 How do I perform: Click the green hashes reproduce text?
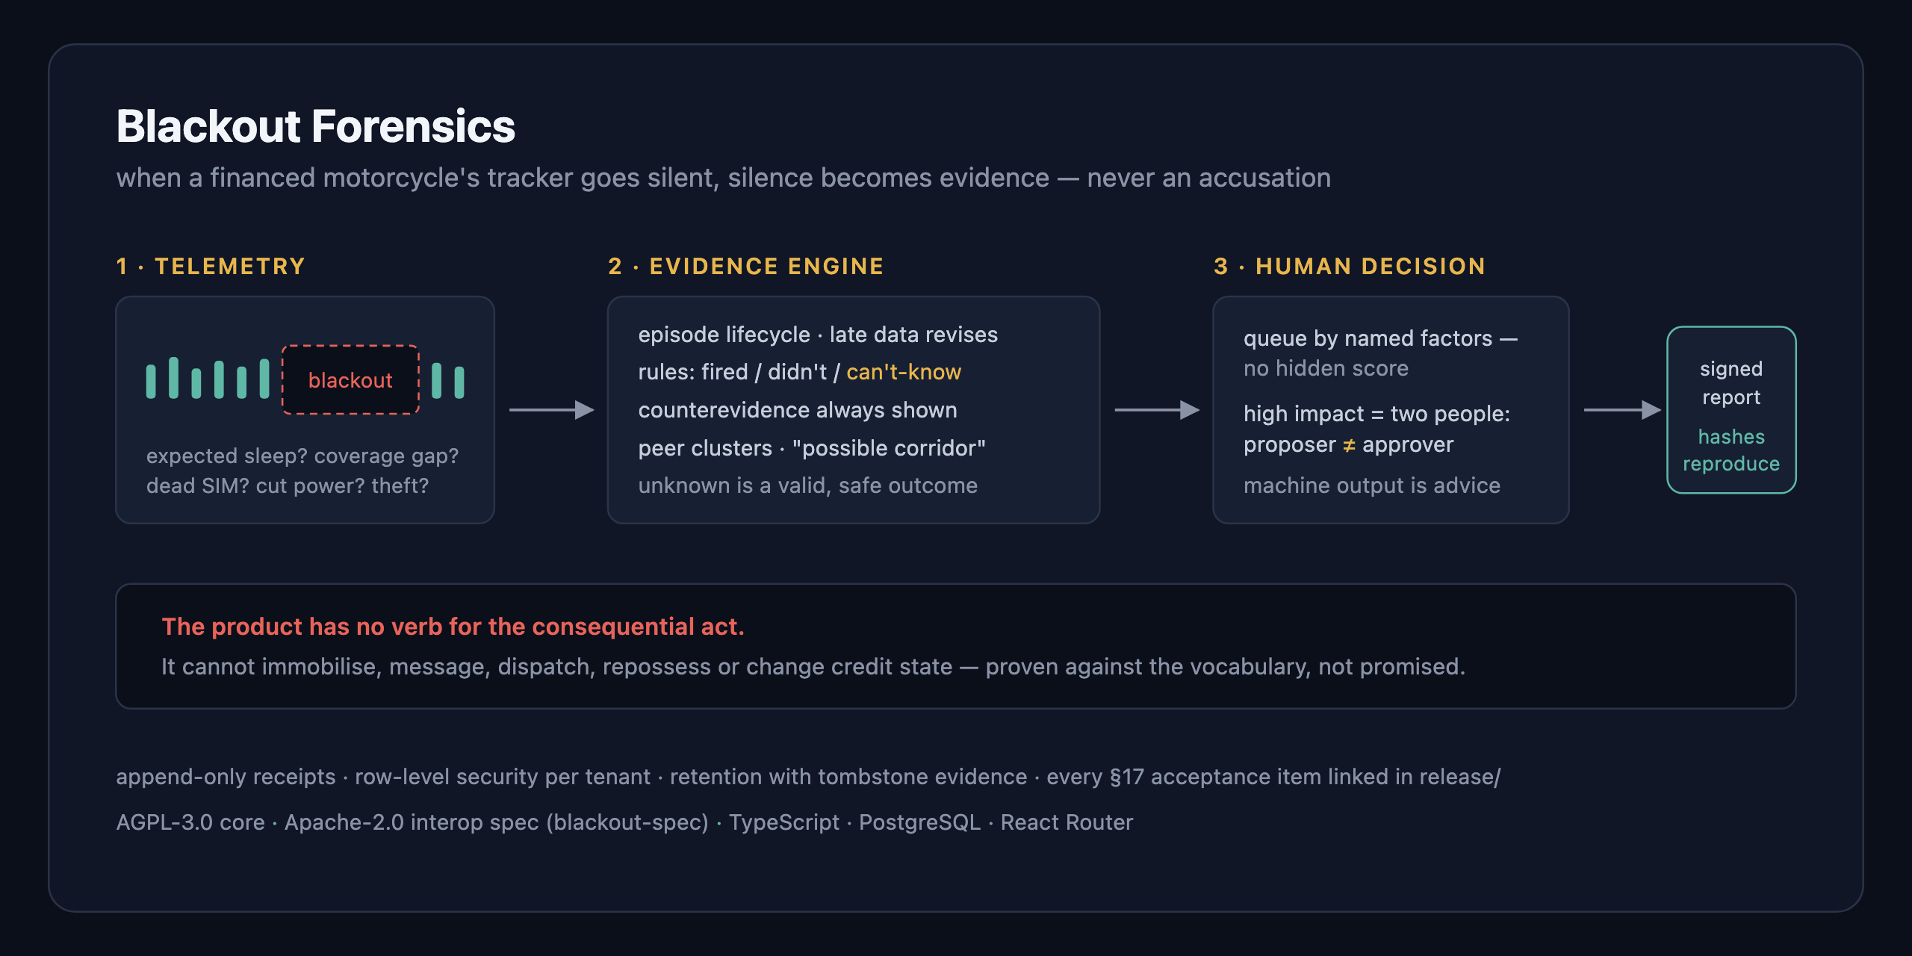coord(1731,450)
